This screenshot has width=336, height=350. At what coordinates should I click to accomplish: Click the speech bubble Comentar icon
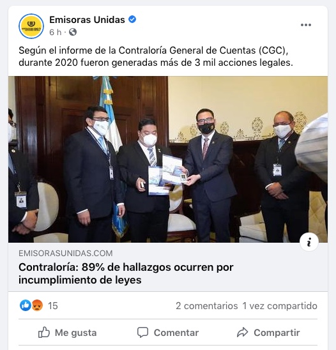pyautogui.click(x=142, y=332)
